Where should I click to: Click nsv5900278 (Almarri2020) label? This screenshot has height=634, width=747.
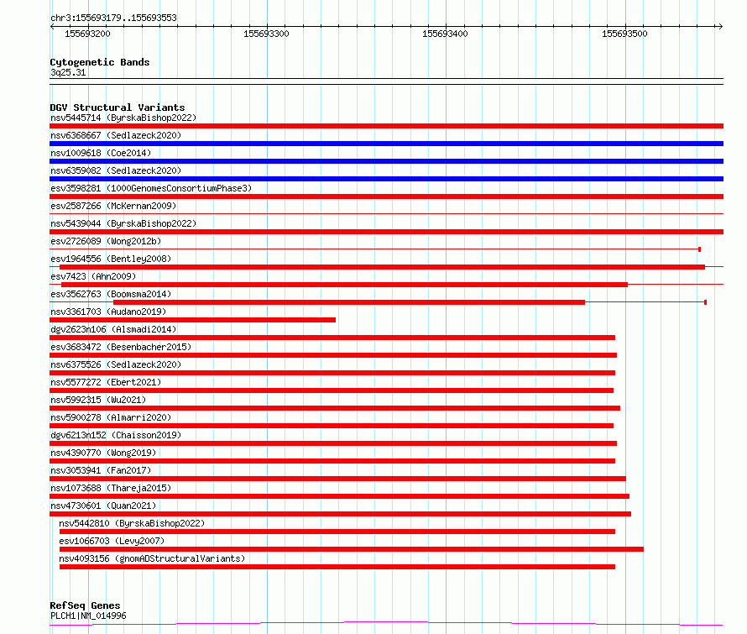click(111, 417)
